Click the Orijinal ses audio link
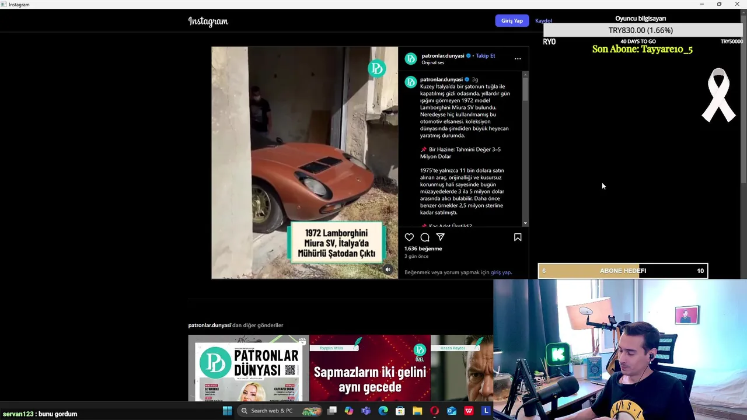The image size is (747, 420). tap(433, 63)
